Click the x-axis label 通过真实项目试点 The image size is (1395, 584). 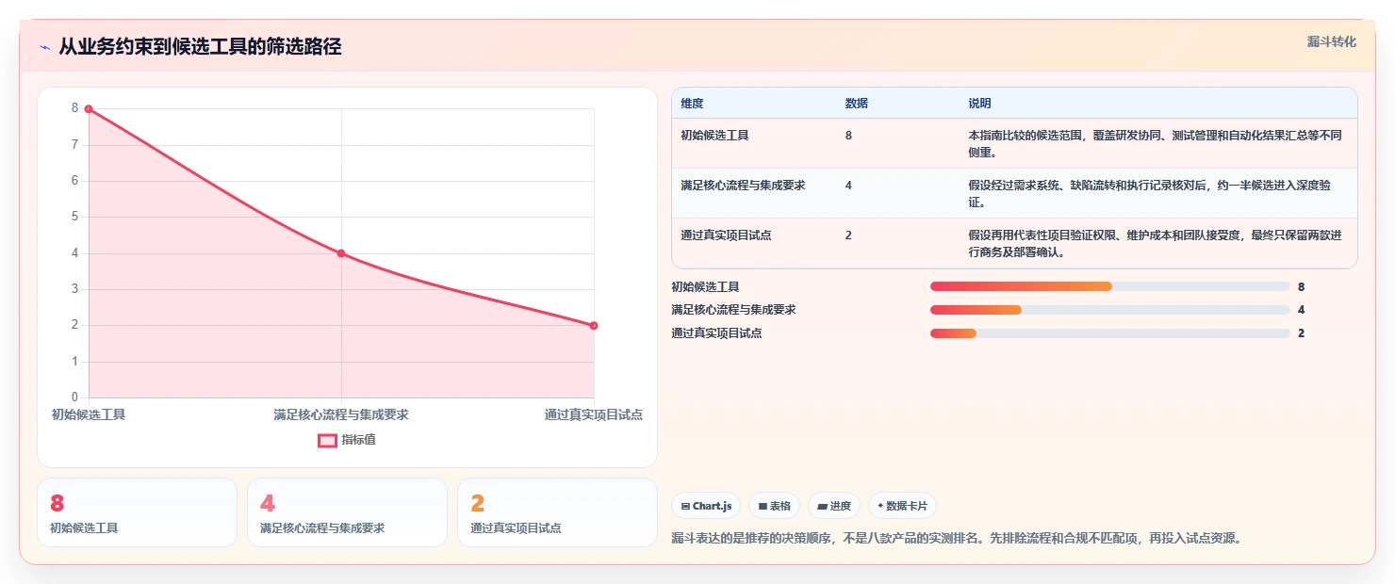tap(594, 414)
